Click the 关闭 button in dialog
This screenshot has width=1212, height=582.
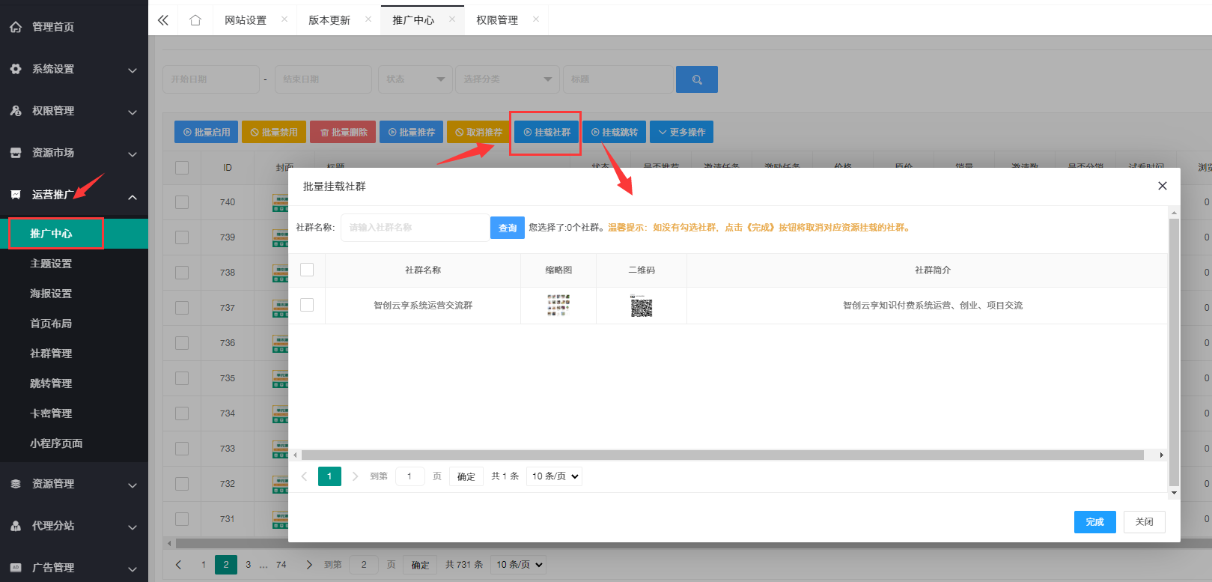coord(1144,522)
